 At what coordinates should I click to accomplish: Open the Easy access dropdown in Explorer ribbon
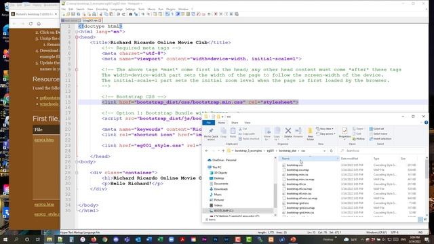[x=325, y=134]
